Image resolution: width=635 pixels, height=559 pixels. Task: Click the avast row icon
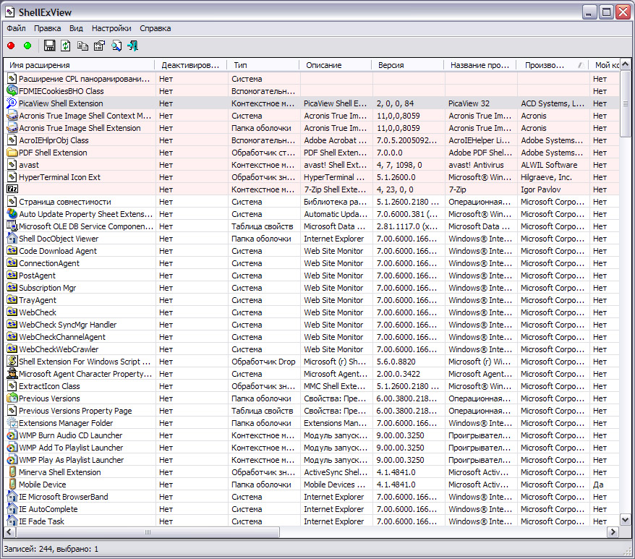pos(12,164)
